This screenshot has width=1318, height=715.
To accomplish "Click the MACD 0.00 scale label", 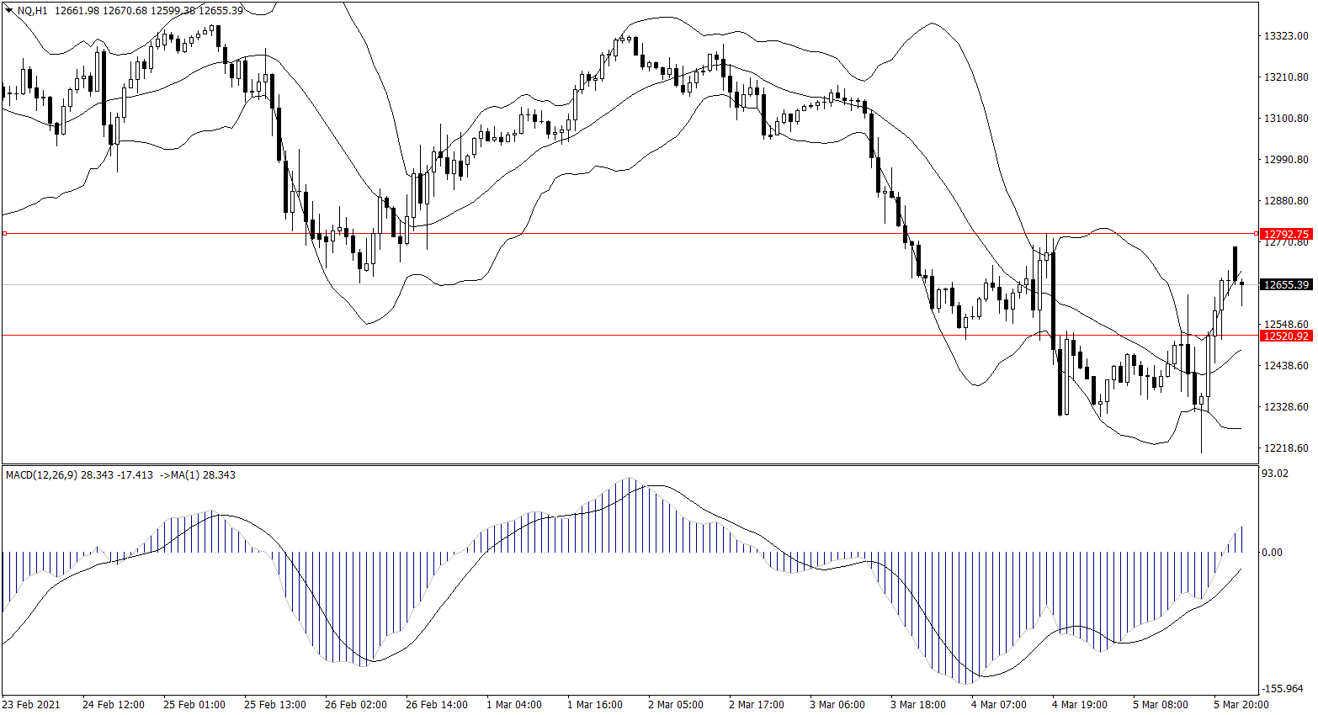I will (x=1272, y=553).
